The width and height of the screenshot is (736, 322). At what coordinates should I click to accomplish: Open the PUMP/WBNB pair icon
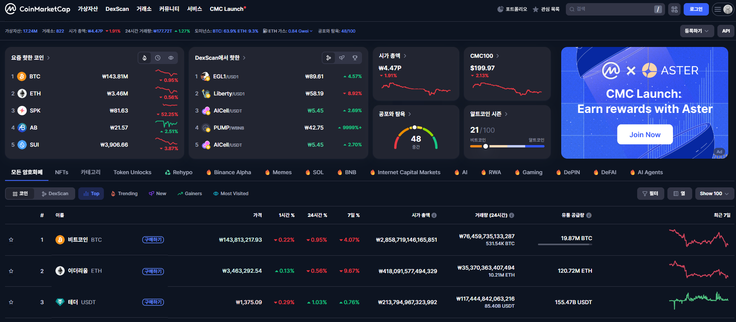pyautogui.click(x=206, y=128)
